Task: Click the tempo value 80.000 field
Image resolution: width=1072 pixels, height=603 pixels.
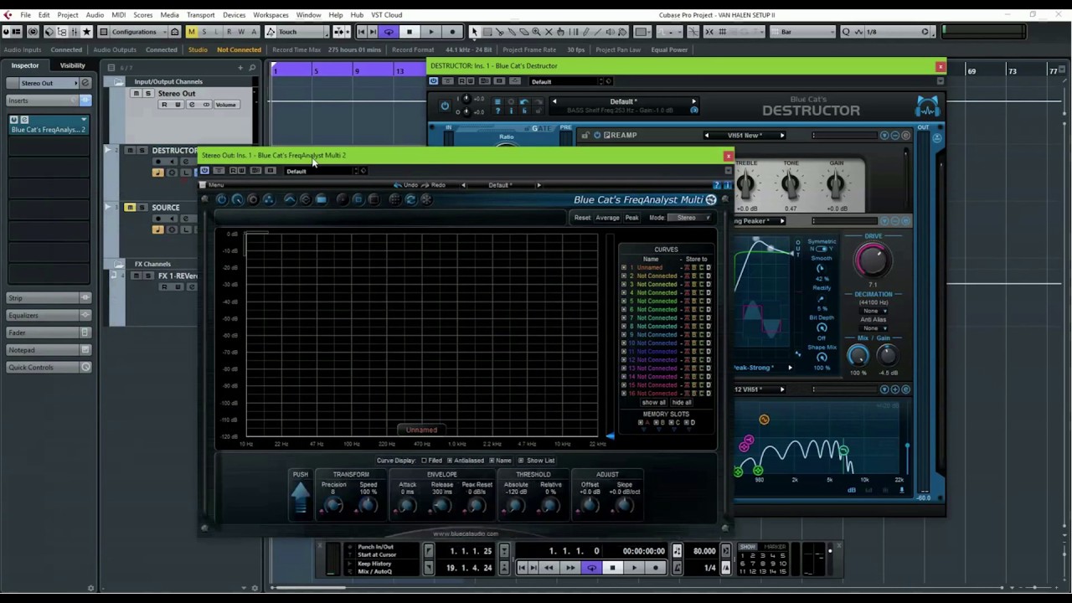Action: point(704,551)
